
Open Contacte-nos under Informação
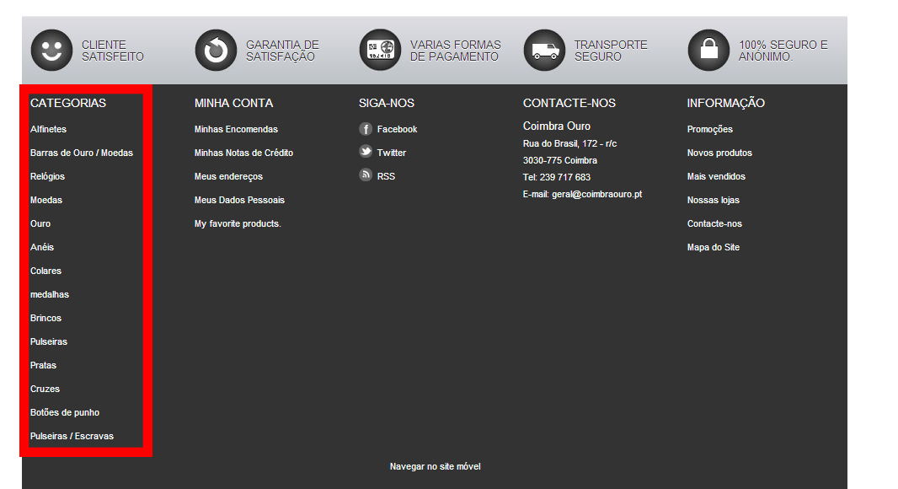(714, 223)
